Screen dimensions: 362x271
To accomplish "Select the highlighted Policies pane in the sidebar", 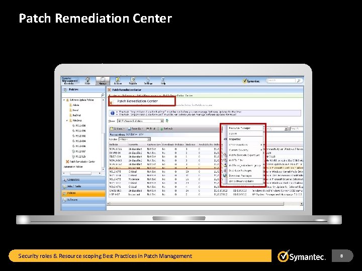I will (x=83, y=193).
